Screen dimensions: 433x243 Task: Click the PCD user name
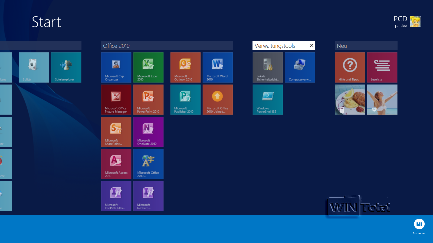point(400,19)
